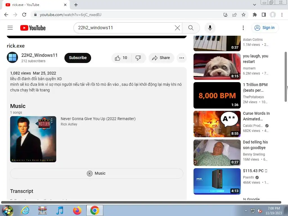
Task: Open Dad telling his son goodbye thumbnail
Action: [217, 153]
